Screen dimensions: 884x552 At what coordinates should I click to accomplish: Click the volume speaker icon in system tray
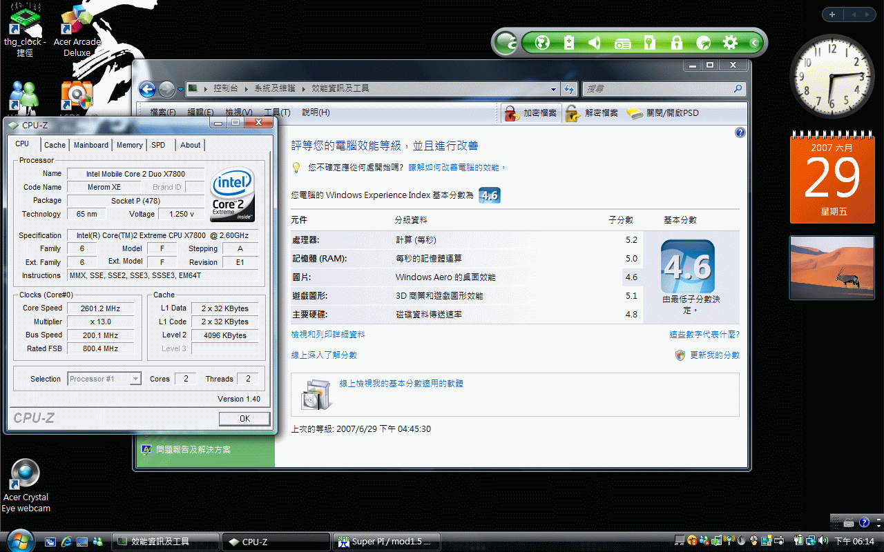[823, 541]
